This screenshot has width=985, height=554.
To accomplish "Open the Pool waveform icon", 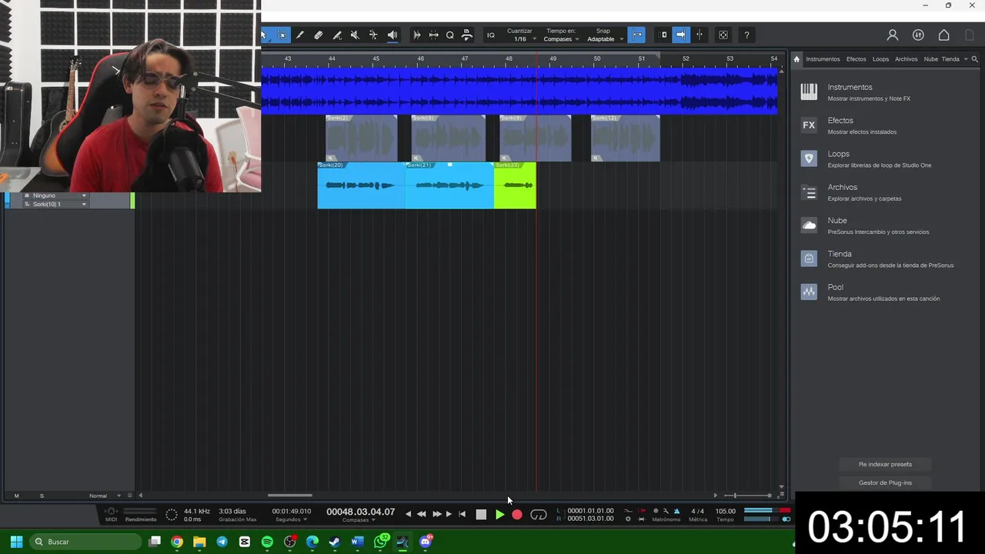I will tap(809, 292).
